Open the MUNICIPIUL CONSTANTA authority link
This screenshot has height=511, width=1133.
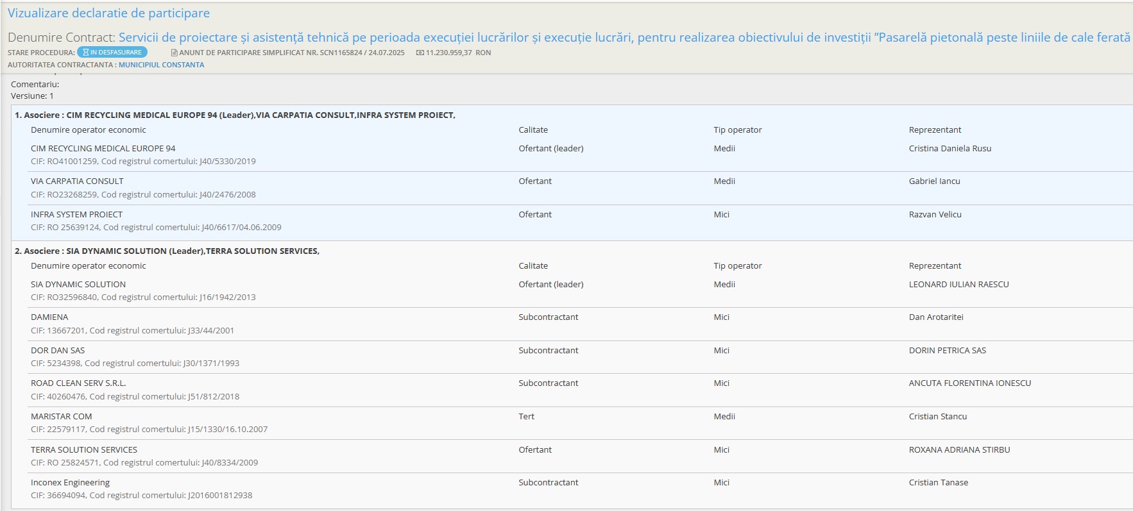pos(161,65)
